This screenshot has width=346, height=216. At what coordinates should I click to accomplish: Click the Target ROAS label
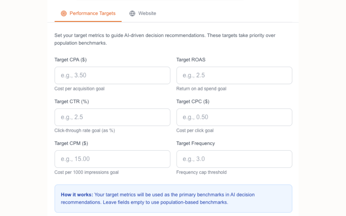pyautogui.click(x=191, y=60)
